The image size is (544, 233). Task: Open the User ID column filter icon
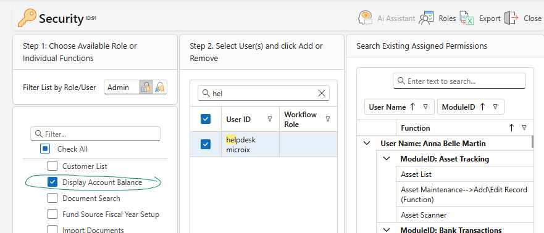point(270,119)
